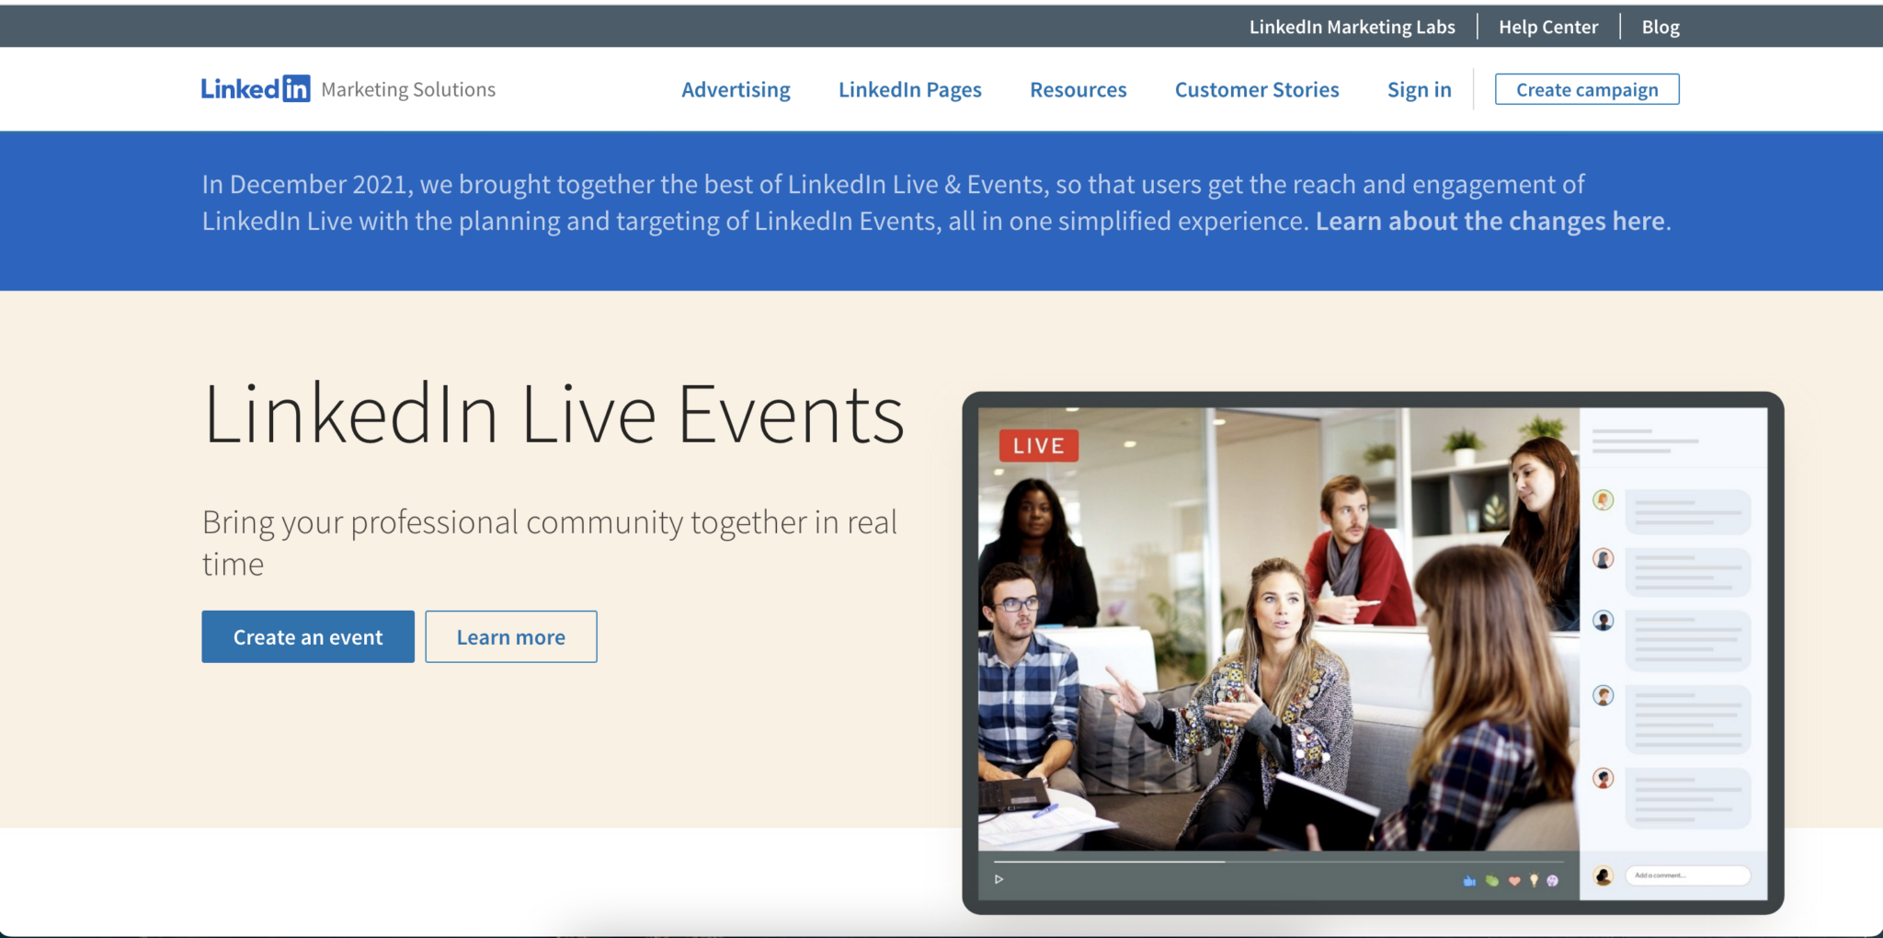
Task: Click the video progress bar
Action: (x=1279, y=862)
